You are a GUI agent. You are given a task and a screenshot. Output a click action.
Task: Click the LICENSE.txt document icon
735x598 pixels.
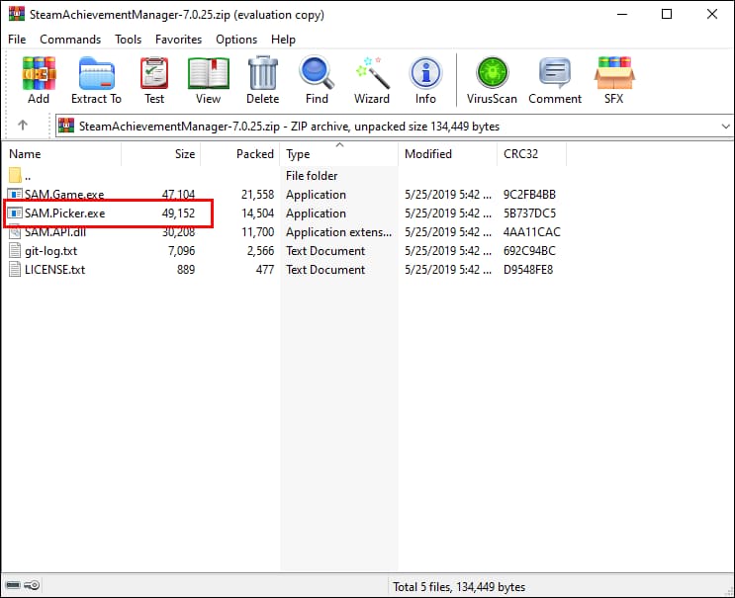(x=15, y=269)
